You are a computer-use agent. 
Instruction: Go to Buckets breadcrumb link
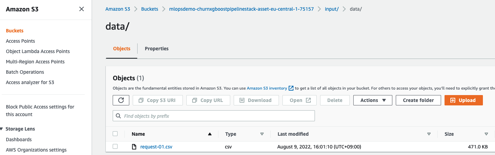pos(150,9)
